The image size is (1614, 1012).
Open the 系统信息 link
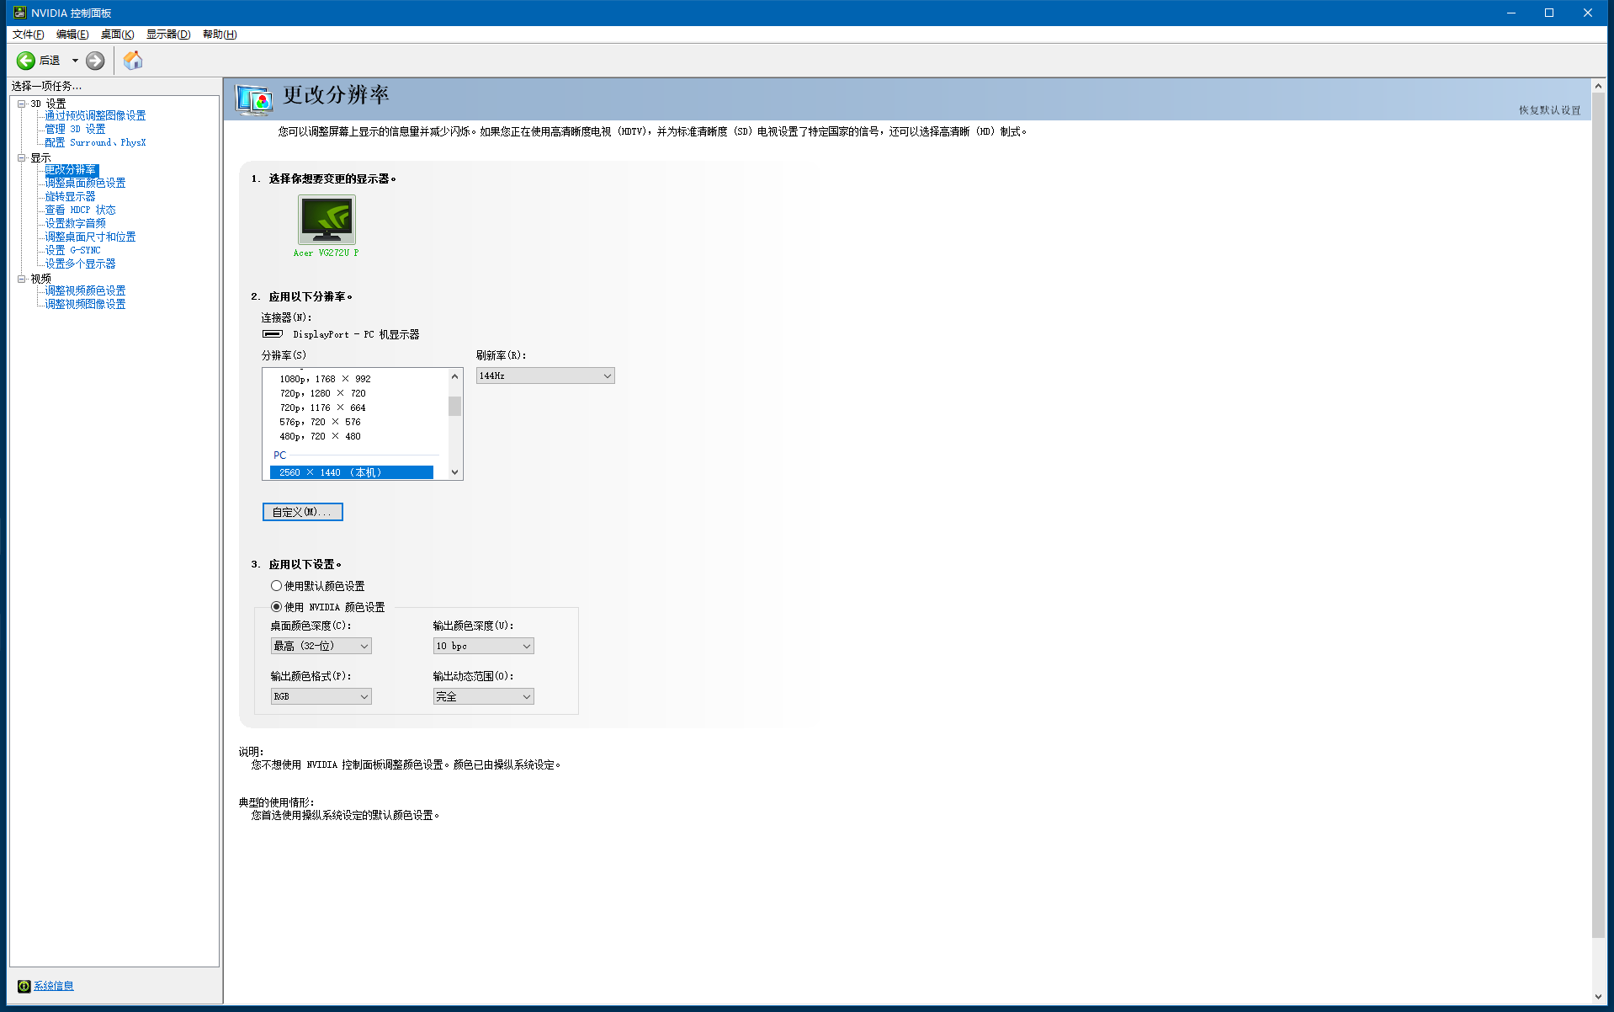coord(54,986)
